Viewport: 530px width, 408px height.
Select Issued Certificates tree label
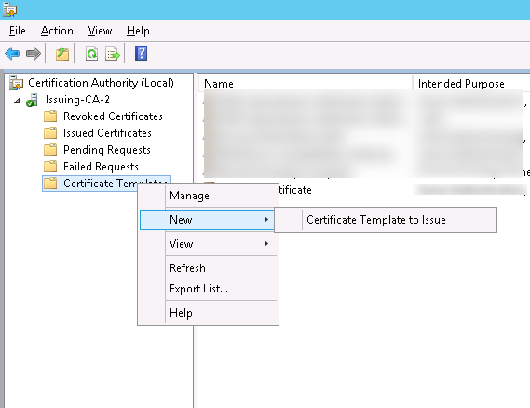(x=107, y=133)
